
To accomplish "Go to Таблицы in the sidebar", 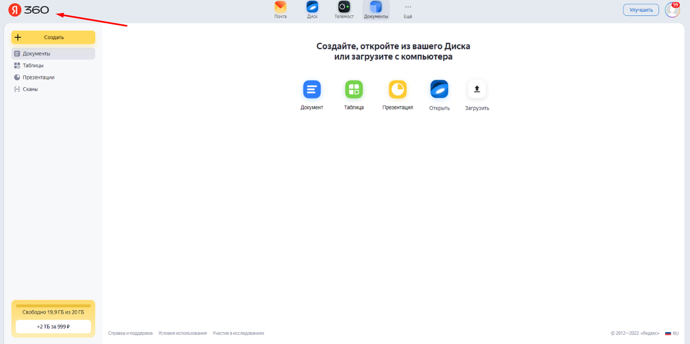I will pyautogui.click(x=33, y=66).
